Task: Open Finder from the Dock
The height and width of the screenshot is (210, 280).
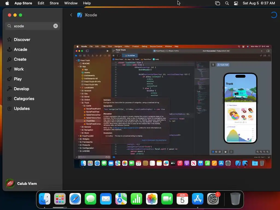Action: click(45, 199)
